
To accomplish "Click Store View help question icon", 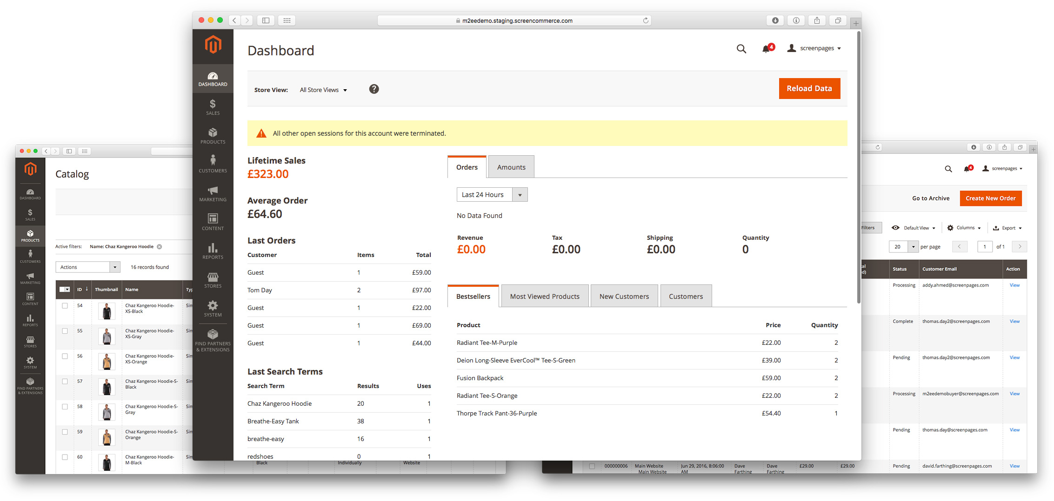I will [x=374, y=89].
